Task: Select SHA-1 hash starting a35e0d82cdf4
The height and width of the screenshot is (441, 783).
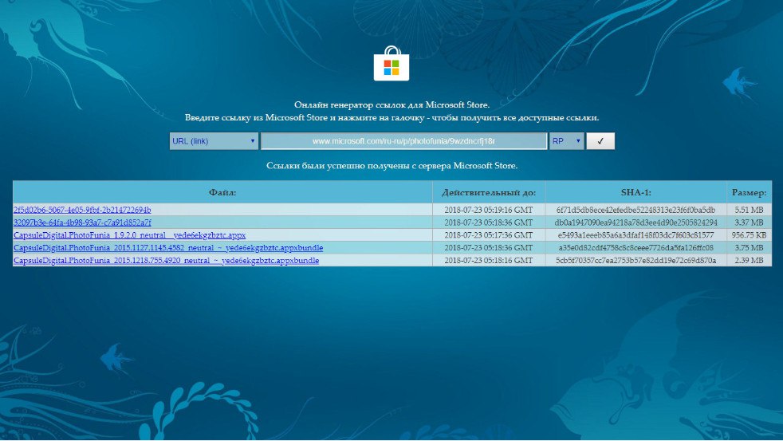Action: (x=635, y=248)
